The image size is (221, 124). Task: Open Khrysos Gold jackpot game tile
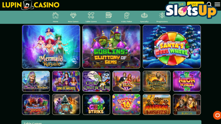[x=187, y=104]
